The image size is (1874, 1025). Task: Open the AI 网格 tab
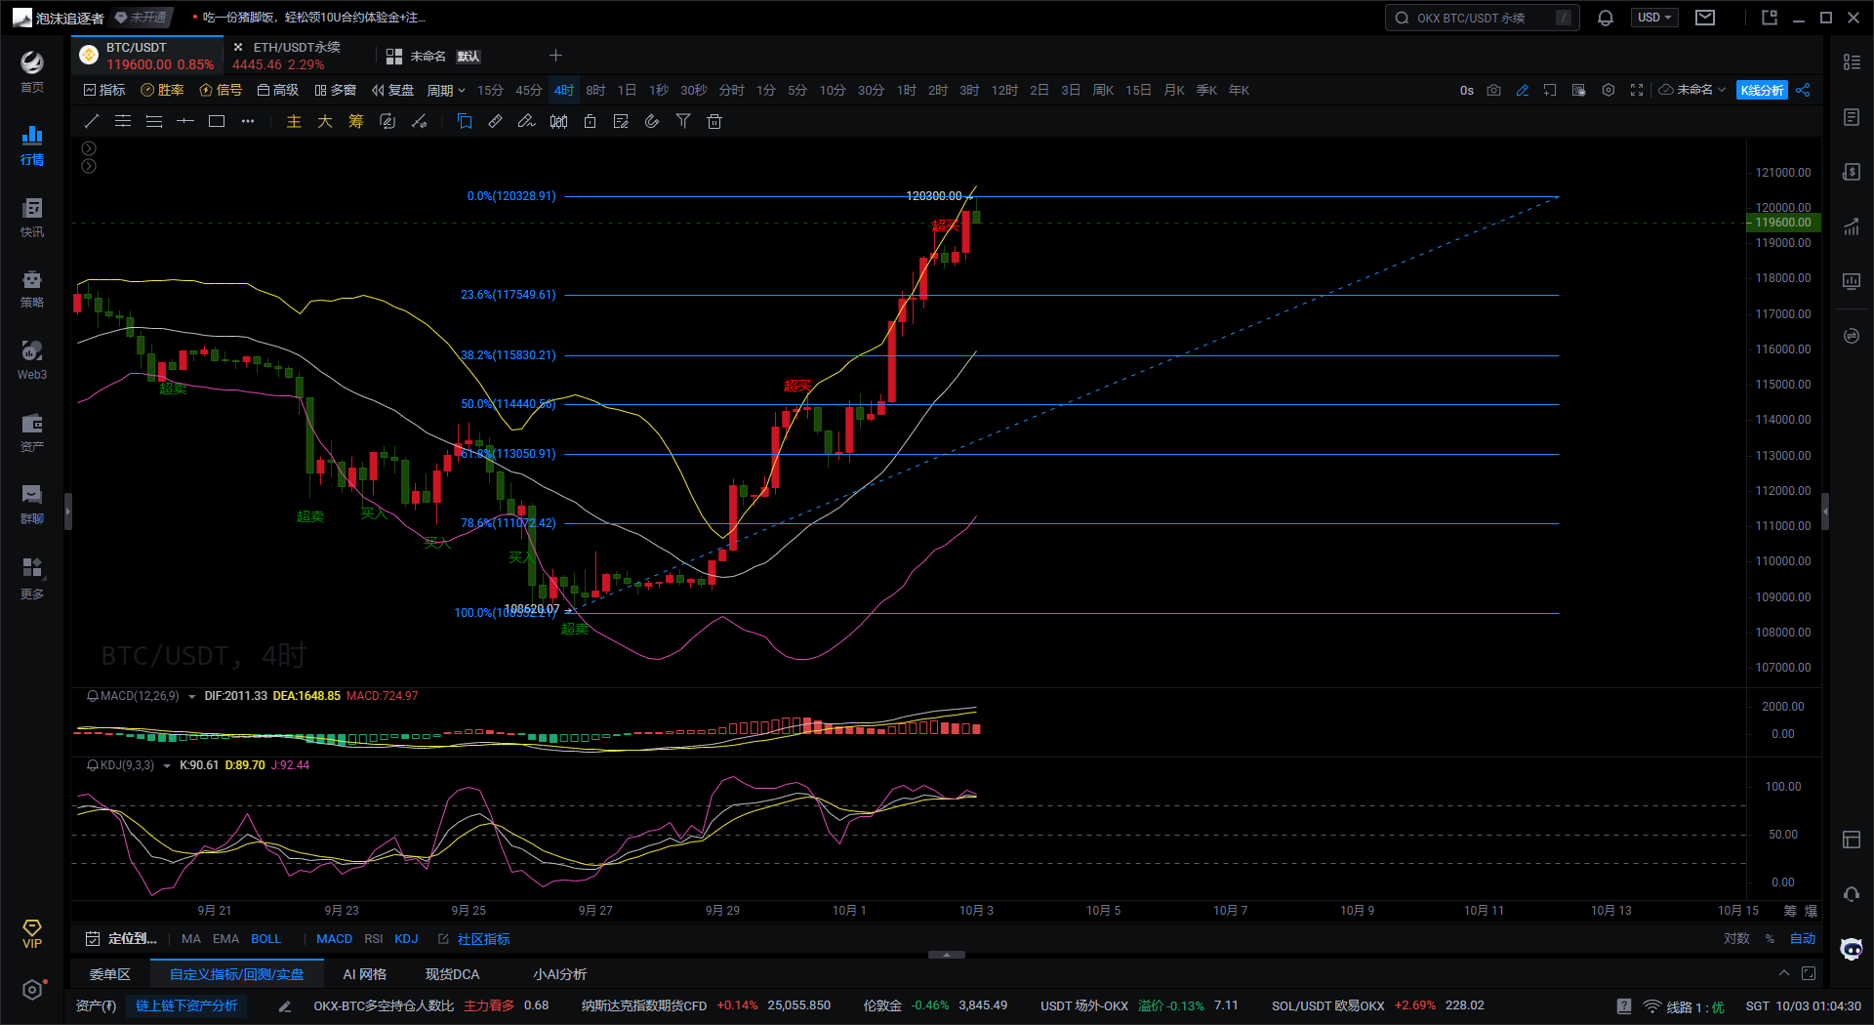(364, 974)
